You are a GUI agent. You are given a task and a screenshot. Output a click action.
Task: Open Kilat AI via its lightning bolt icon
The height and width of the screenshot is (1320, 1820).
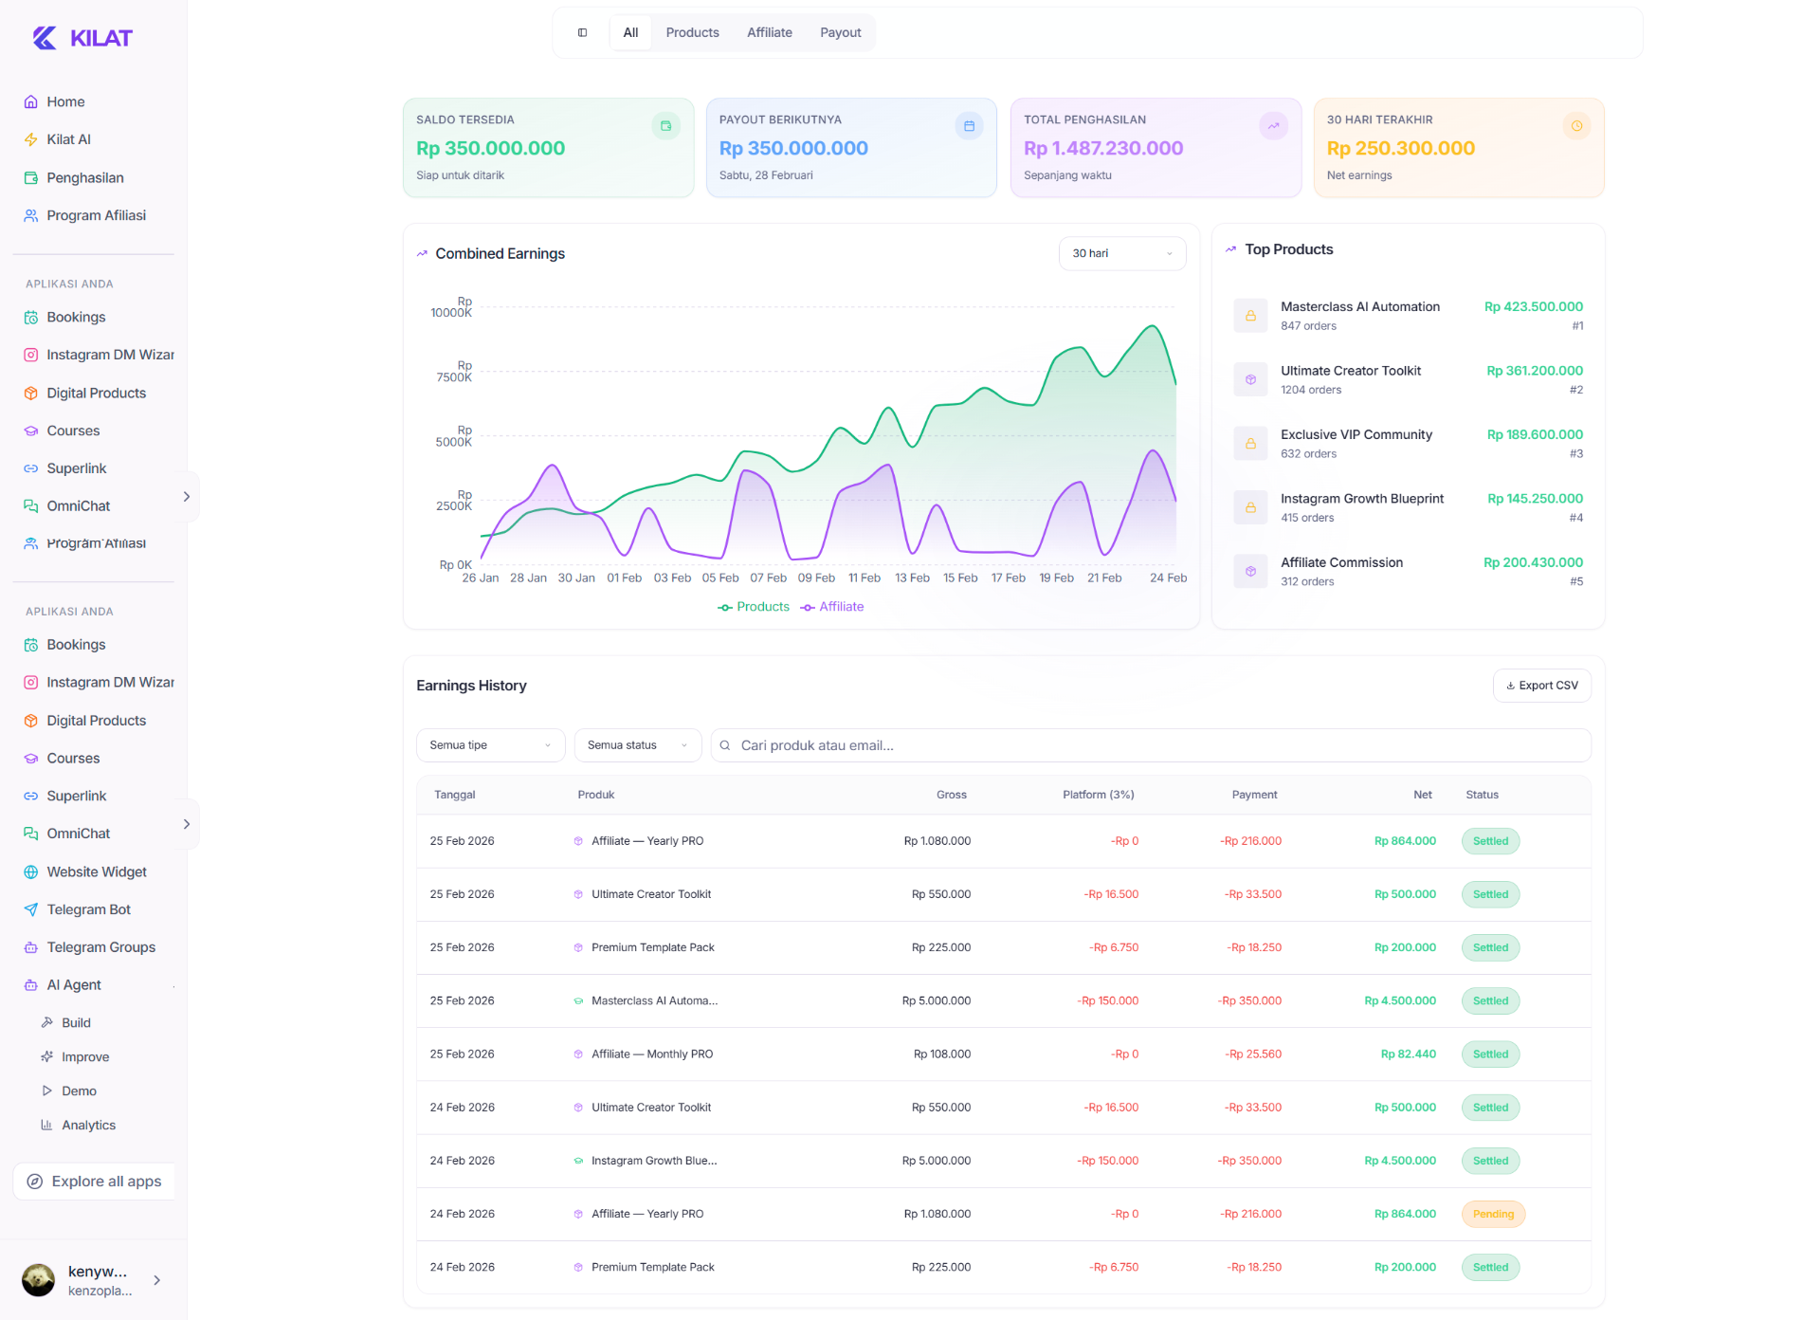tap(30, 139)
